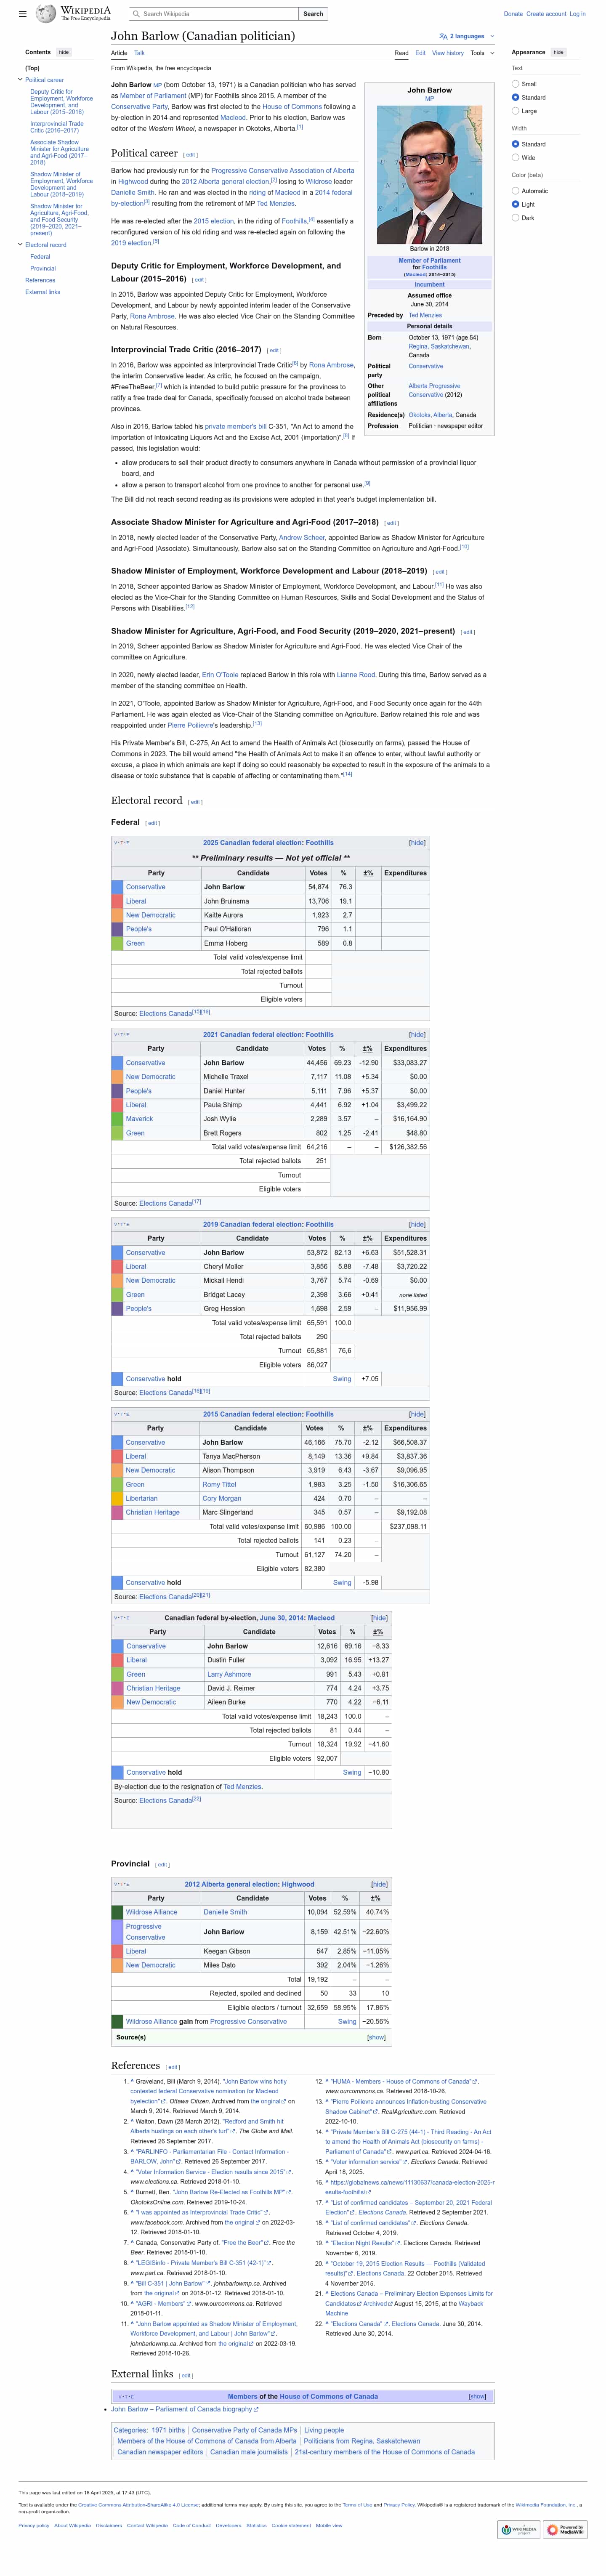Open the View history tab
The width and height of the screenshot is (606, 2576).
coord(448,53)
